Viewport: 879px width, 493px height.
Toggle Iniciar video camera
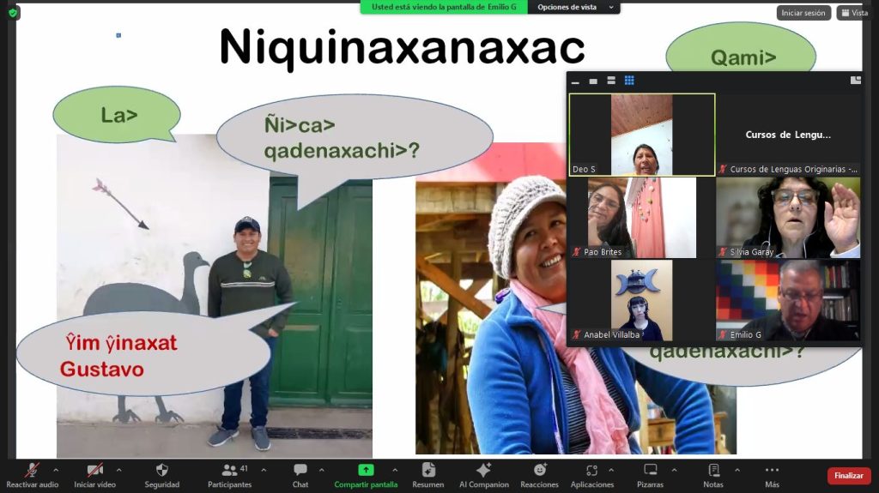(x=94, y=471)
